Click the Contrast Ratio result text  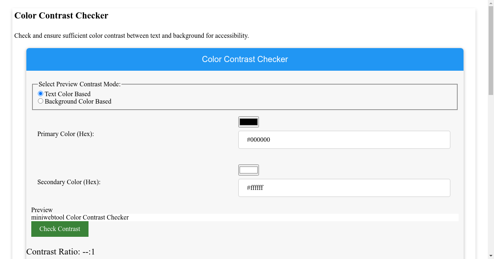point(60,252)
